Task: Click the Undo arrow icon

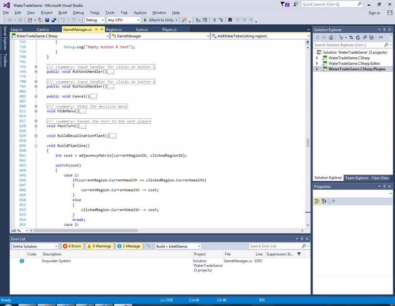Action: click(x=63, y=20)
